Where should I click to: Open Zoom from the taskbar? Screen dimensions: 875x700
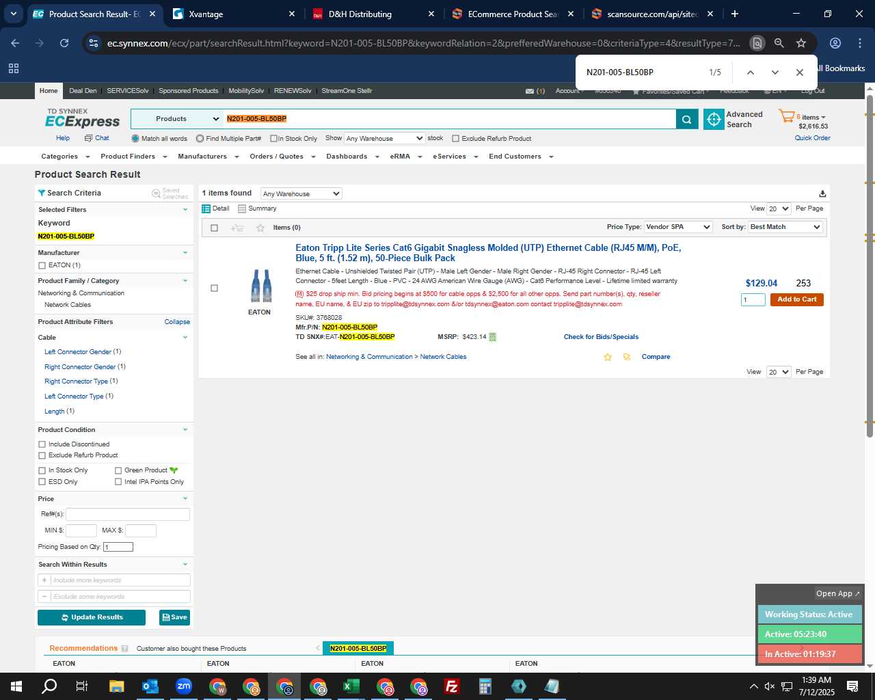pos(184,686)
